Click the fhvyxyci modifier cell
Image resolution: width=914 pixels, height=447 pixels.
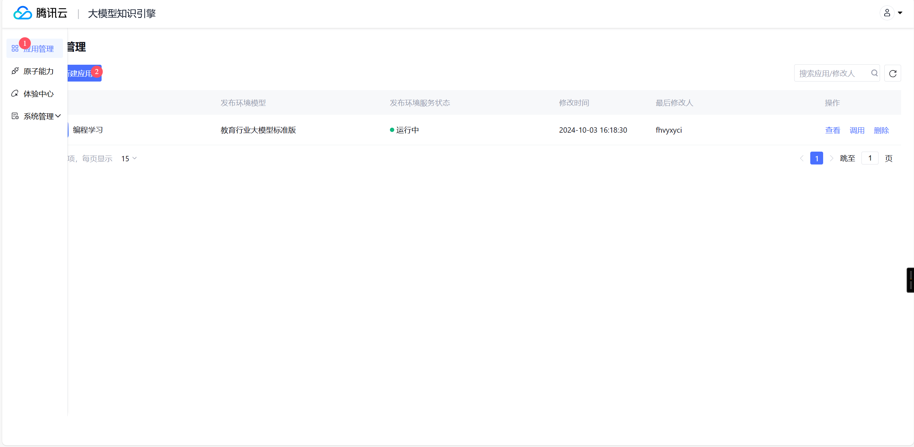point(669,130)
